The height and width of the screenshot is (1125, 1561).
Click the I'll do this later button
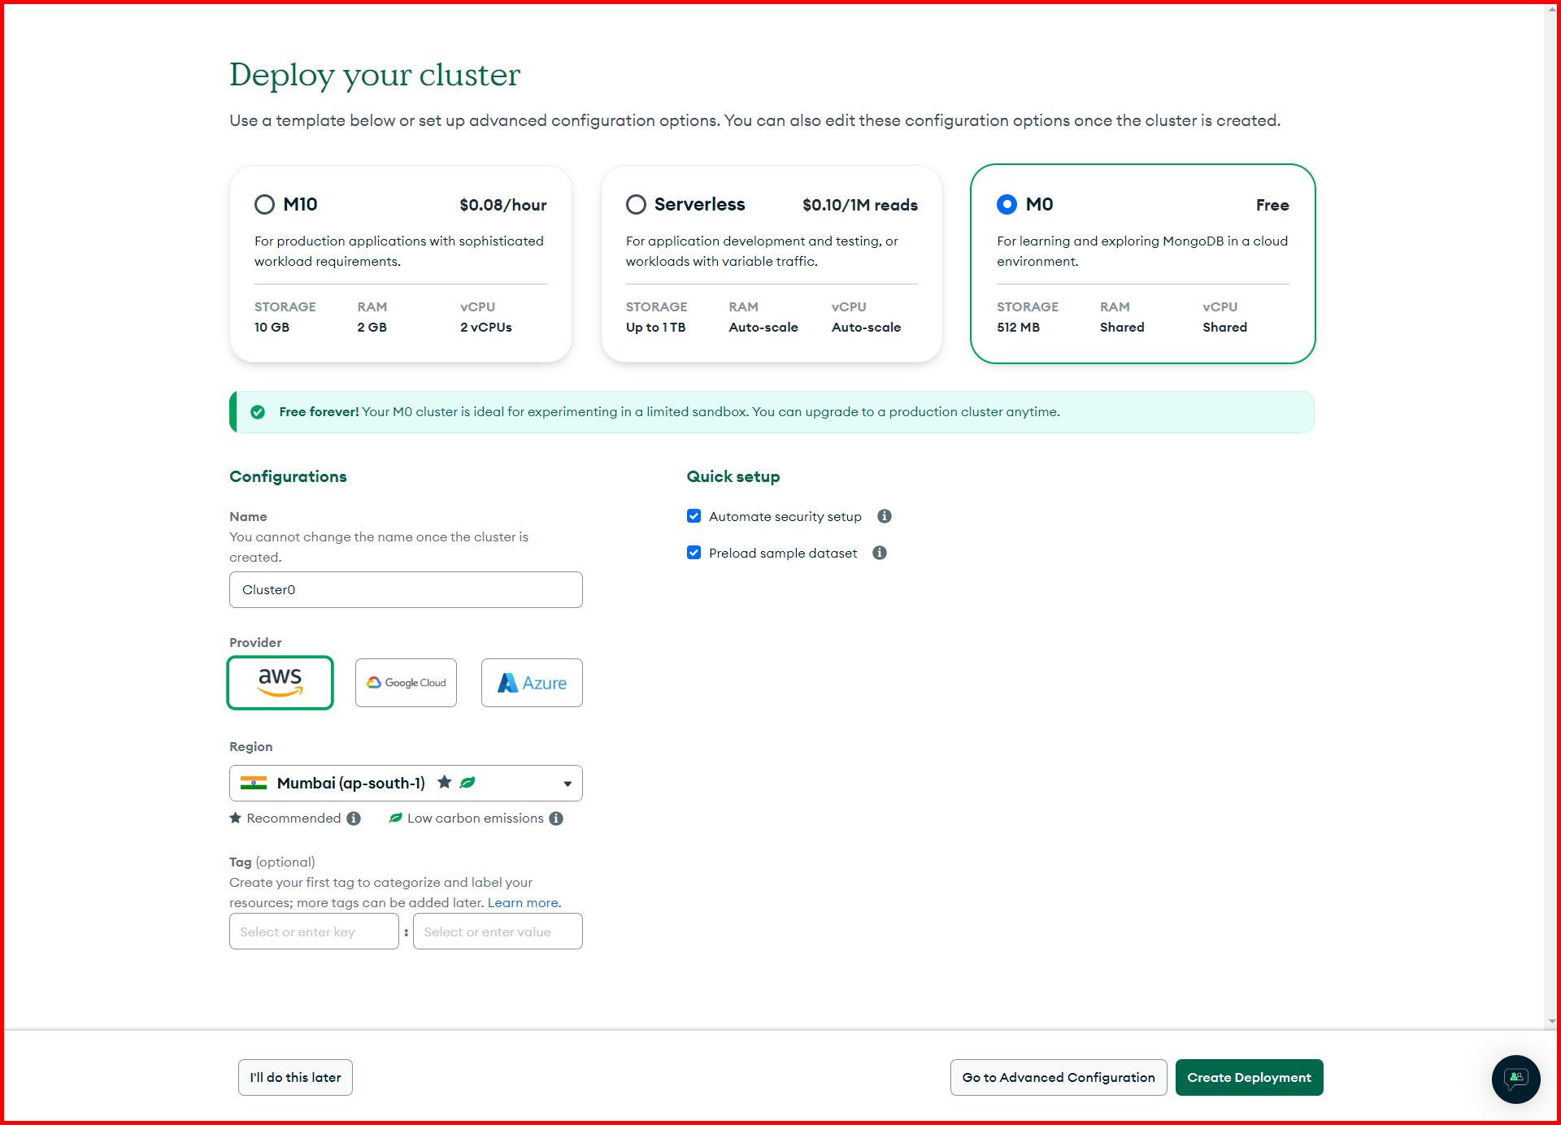point(295,1077)
